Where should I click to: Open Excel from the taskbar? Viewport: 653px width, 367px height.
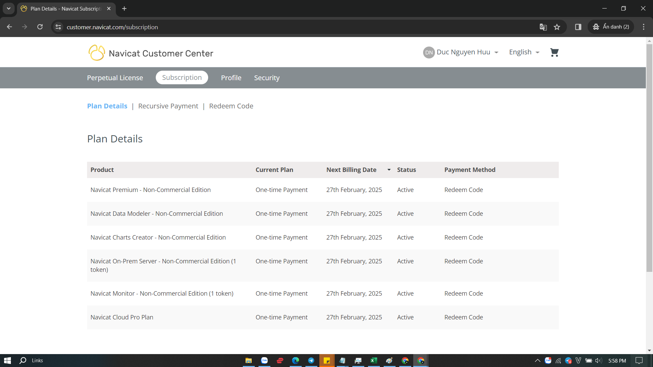tap(374, 361)
